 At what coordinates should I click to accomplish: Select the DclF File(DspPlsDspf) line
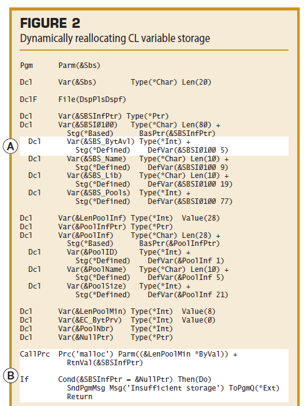click(73, 99)
